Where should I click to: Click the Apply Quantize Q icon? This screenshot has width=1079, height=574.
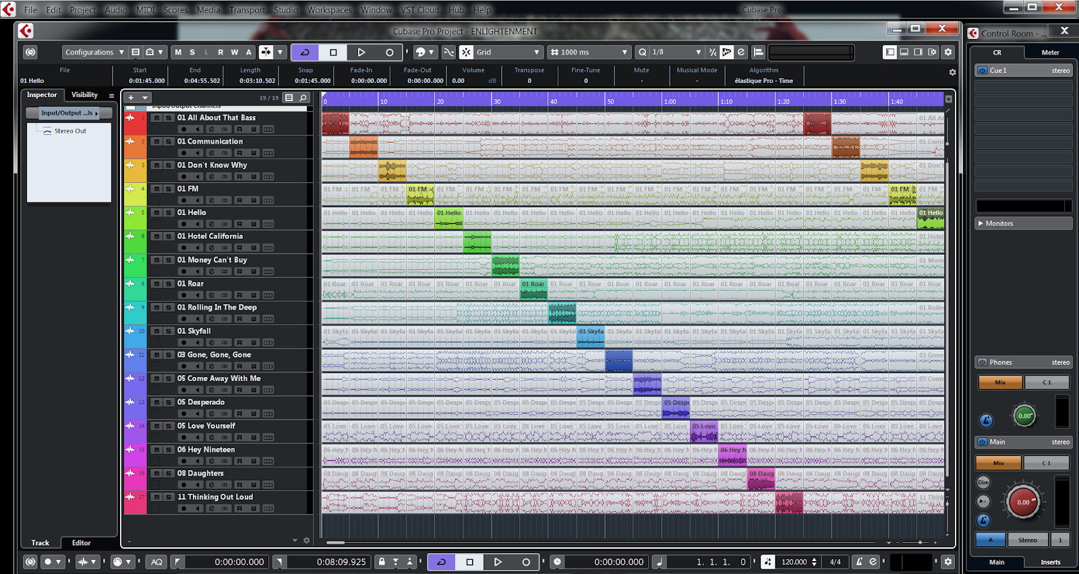click(x=642, y=52)
